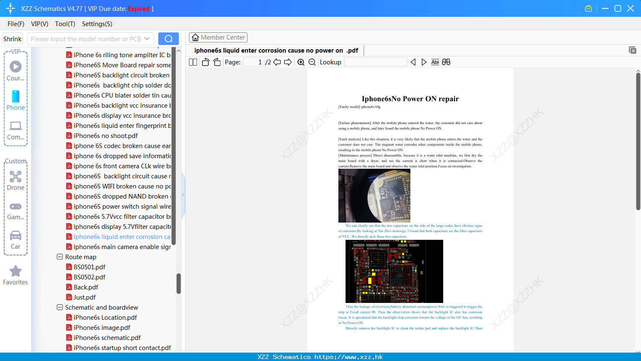Open the Settings(S) menu

[97, 24]
